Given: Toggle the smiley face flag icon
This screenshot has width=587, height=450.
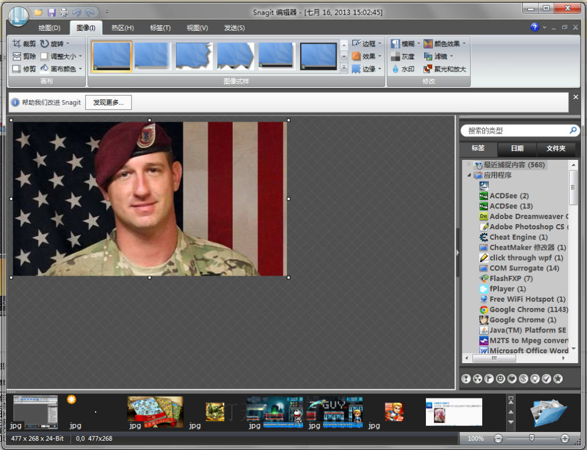Looking at the screenshot, I should tap(501, 379).
